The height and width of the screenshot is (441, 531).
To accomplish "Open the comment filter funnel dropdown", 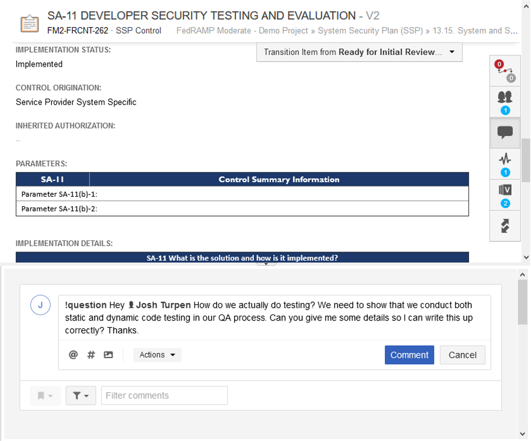I will click(80, 395).
